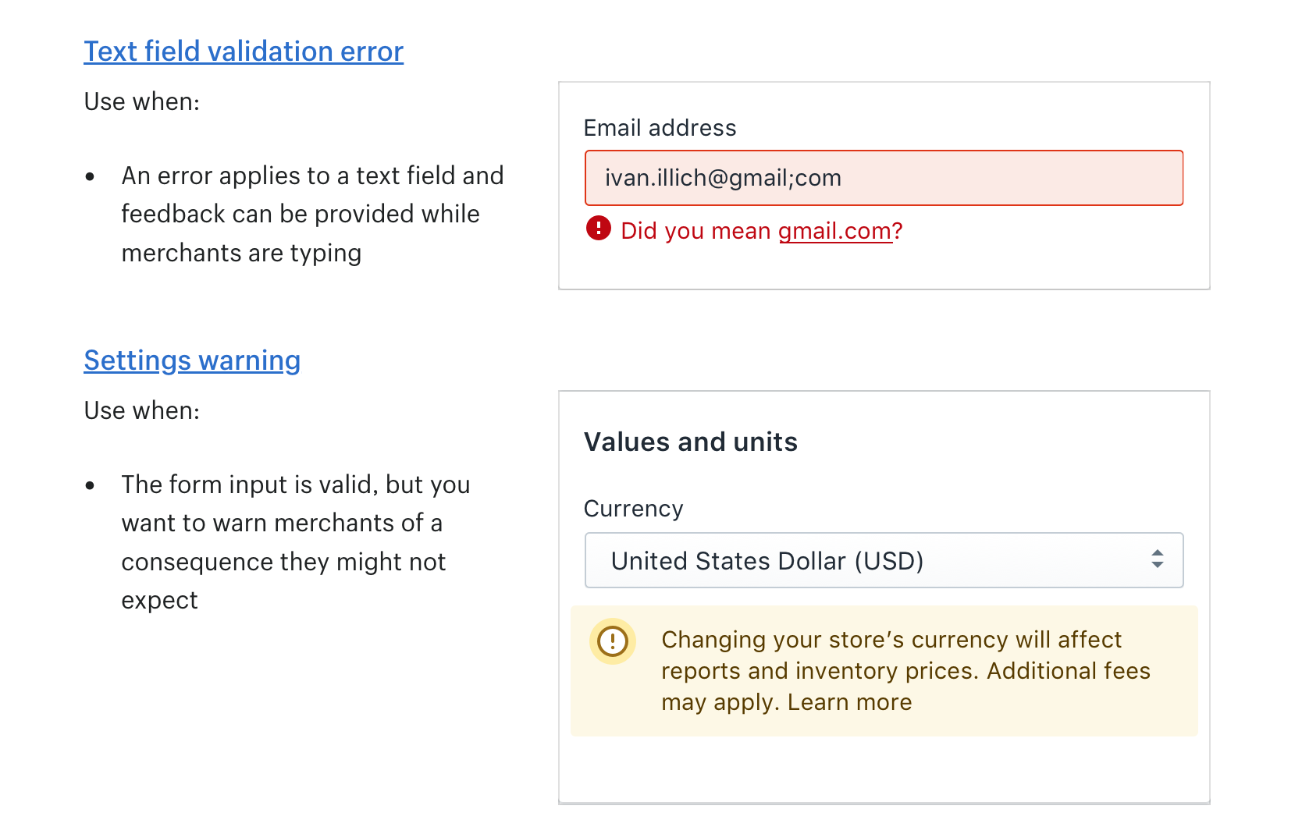Click the red error exclamation icon
This screenshot has height=827, width=1302.
click(x=599, y=229)
